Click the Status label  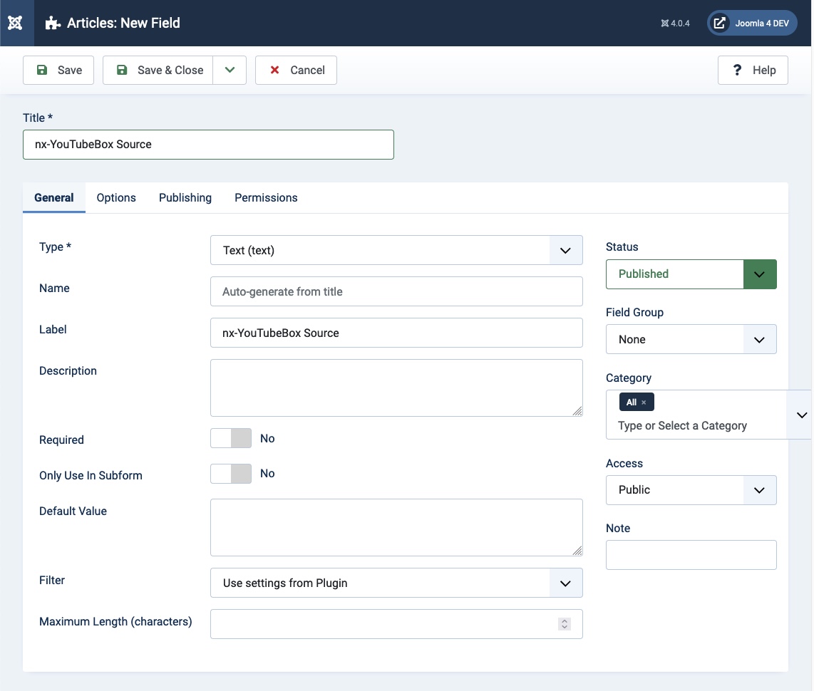point(622,247)
